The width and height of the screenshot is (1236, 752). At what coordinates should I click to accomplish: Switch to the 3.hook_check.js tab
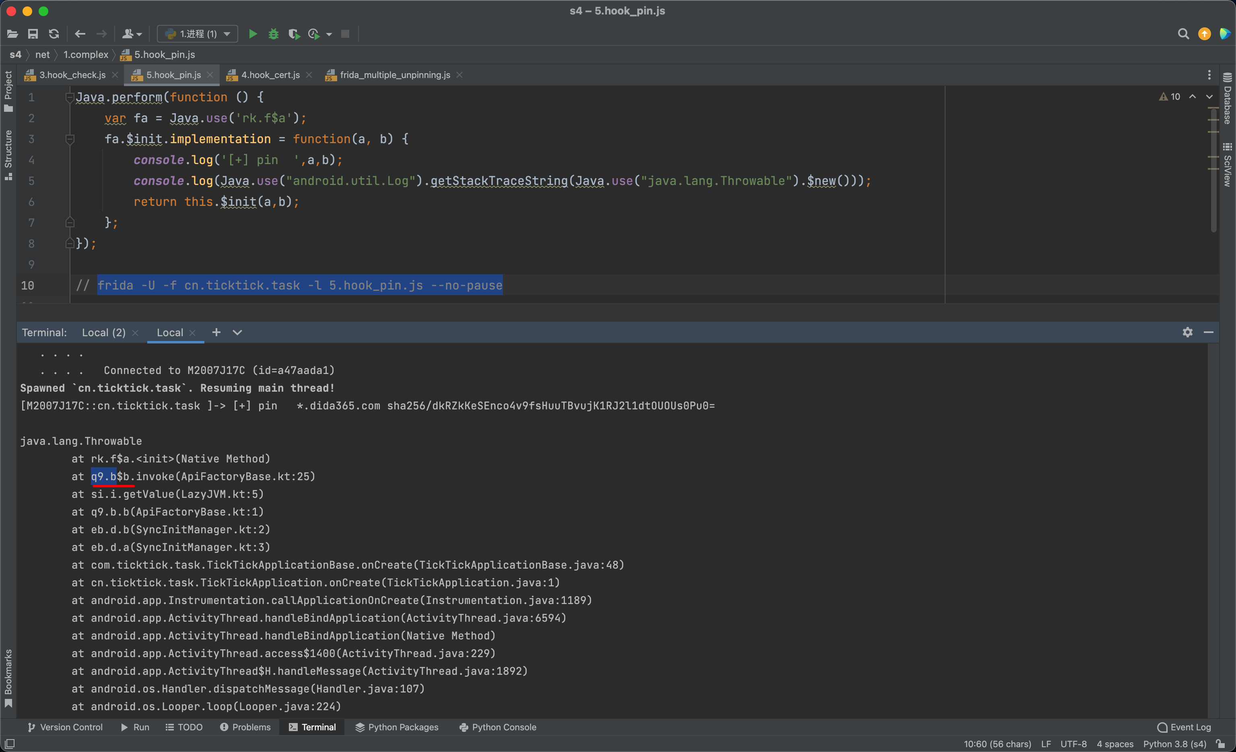(72, 75)
